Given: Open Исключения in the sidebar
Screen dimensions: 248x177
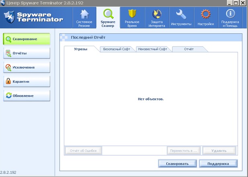Looking at the screenshot, I should point(27,67).
